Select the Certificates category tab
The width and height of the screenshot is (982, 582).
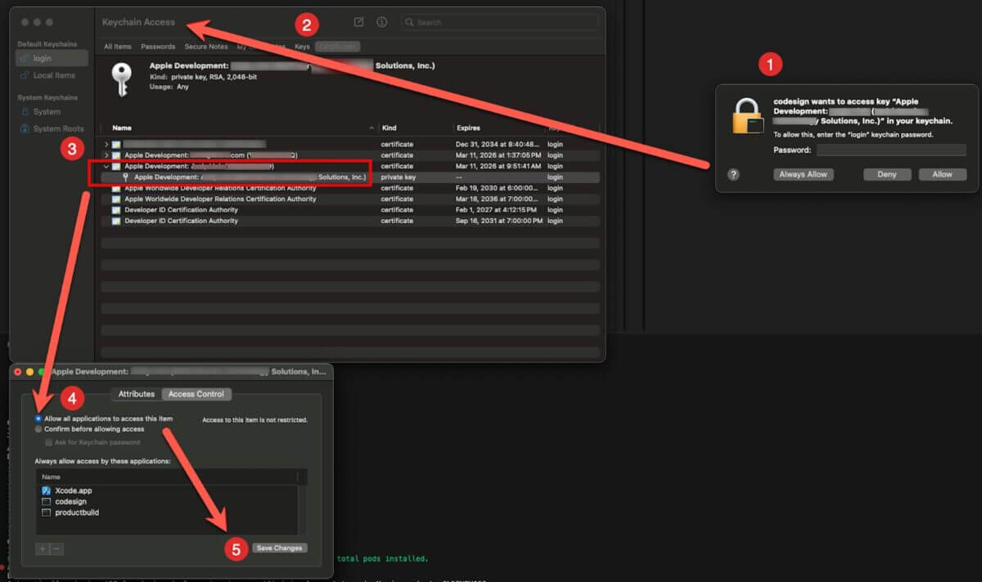(x=337, y=47)
